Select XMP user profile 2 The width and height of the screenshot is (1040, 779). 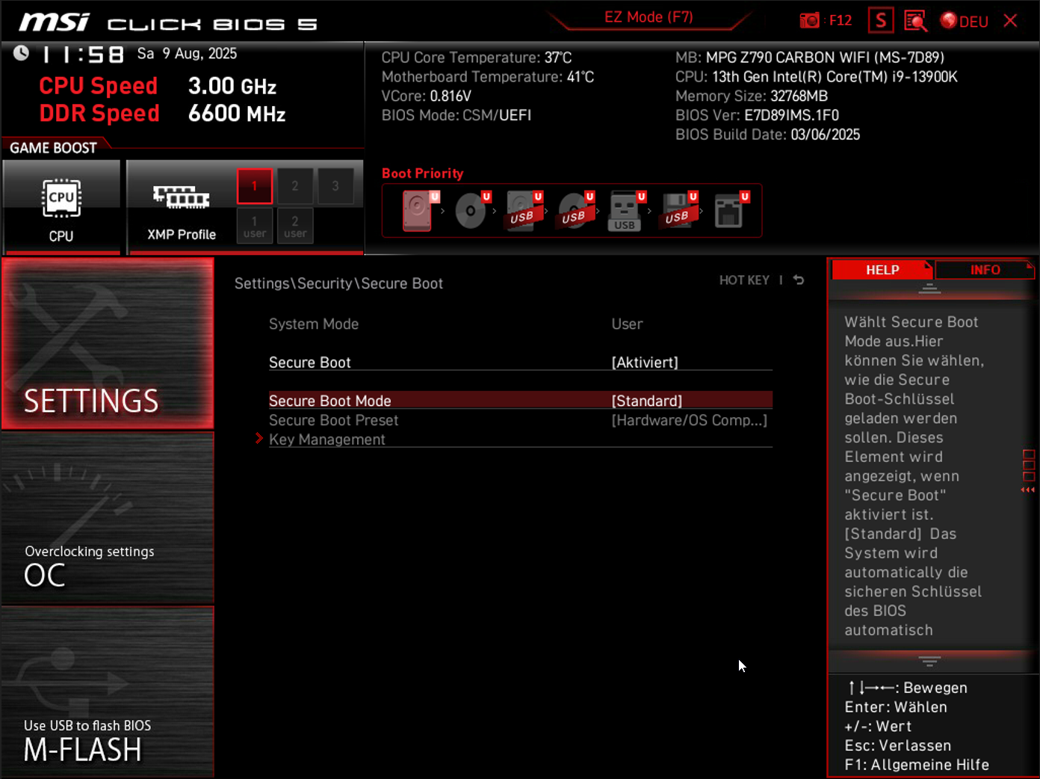295,226
